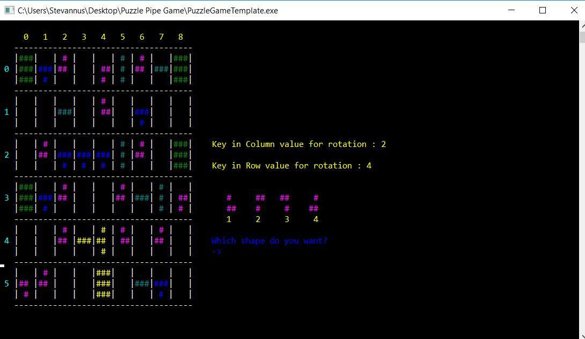
Task: Click the blue T-pipe in row 5, column 7
Action: click(x=161, y=288)
